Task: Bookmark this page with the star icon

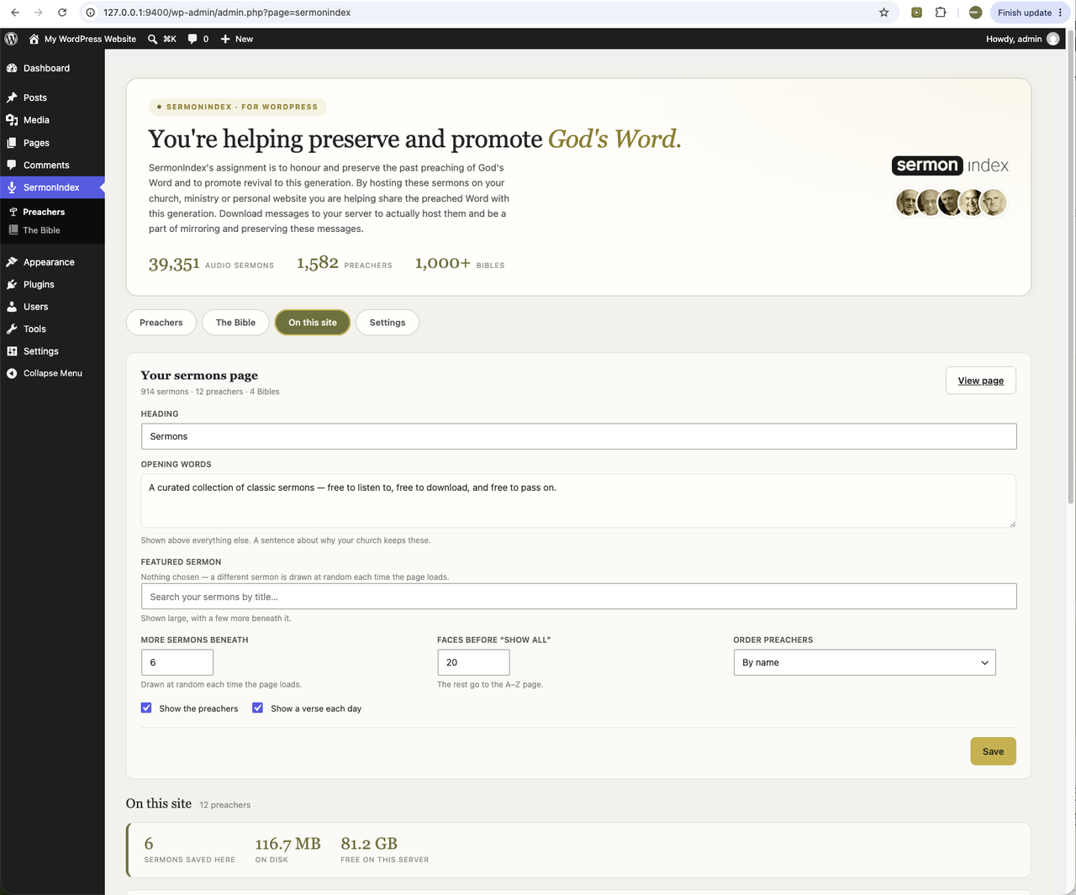Action: [883, 13]
